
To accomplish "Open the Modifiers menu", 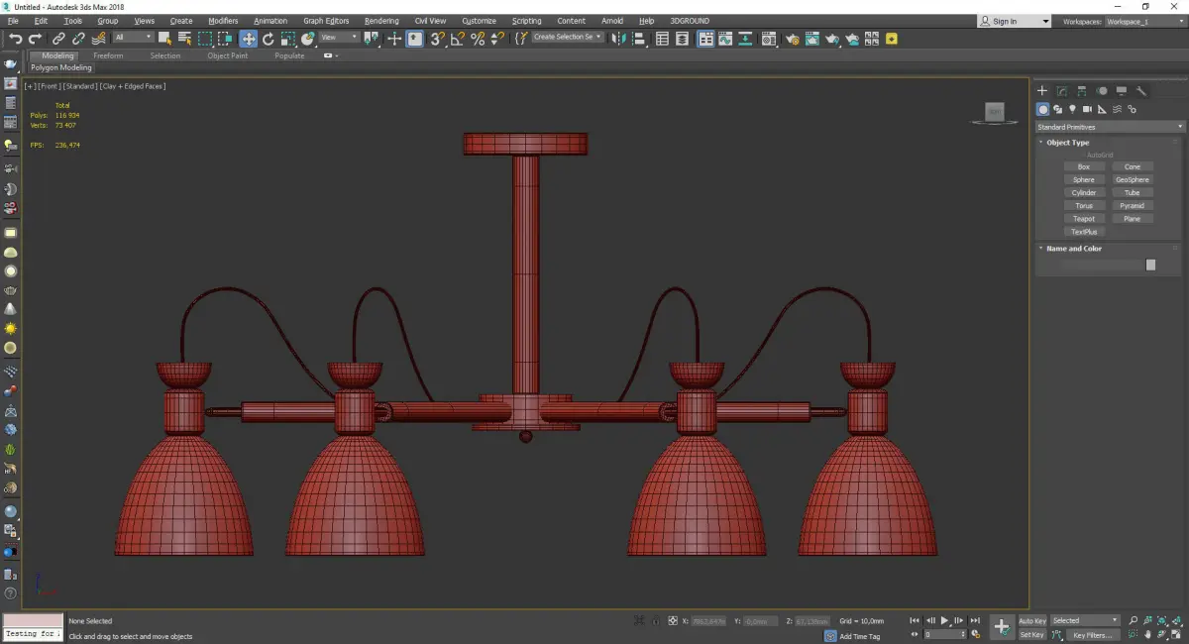I will [223, 21].
